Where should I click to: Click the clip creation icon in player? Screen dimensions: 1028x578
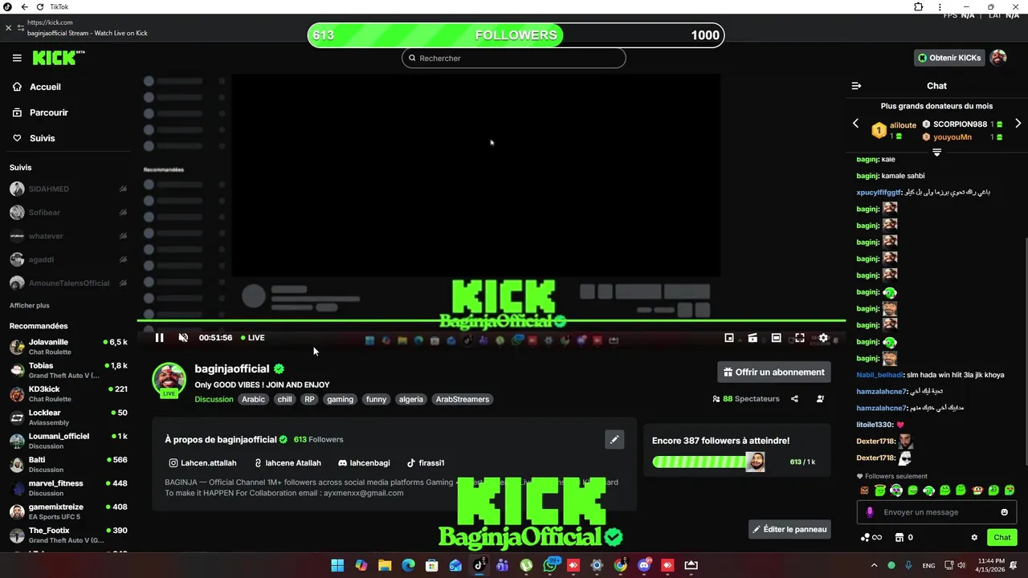tap(753, 338)
